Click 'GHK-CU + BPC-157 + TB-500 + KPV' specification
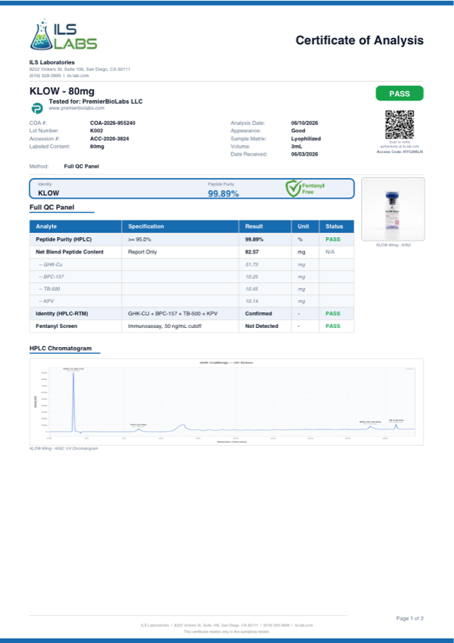 [x=173, y=314]
